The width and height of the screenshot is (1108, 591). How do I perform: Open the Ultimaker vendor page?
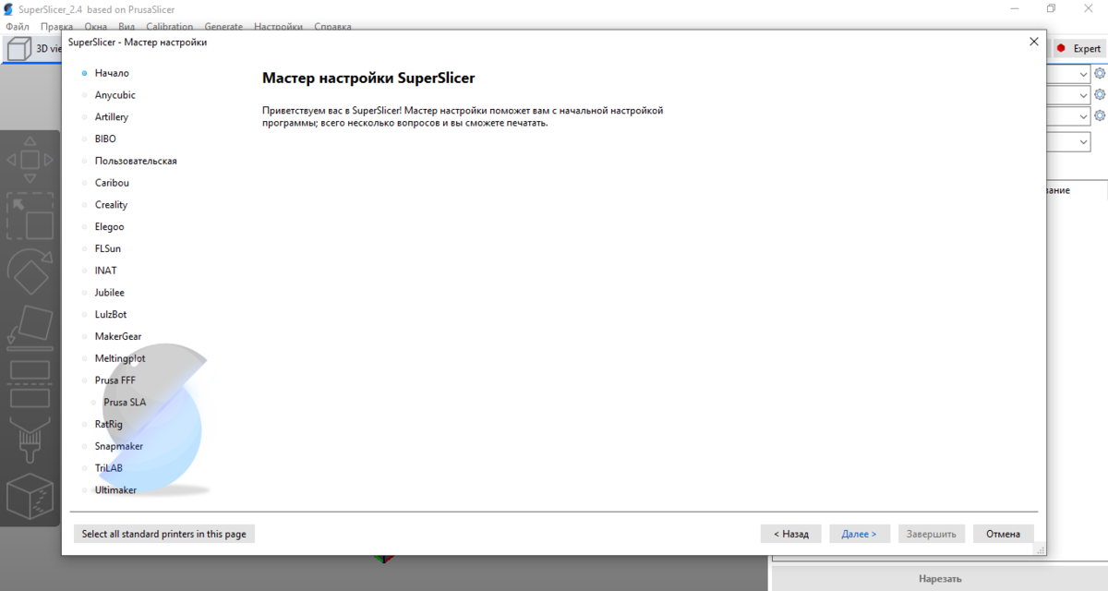tap(115, 490)
